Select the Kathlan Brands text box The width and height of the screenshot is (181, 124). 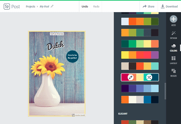[57, 34]
